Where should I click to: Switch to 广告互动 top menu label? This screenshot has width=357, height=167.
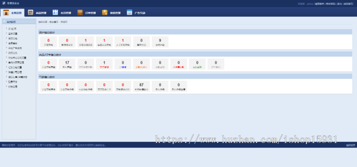click(140, 13)
